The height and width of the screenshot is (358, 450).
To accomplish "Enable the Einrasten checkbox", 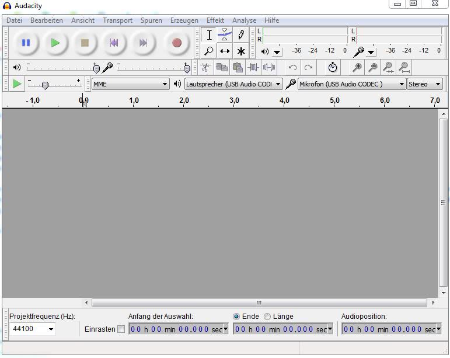I will (x=121, y=329).
